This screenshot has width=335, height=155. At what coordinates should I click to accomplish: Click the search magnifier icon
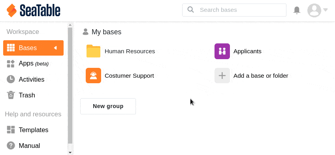coord(190,9)
